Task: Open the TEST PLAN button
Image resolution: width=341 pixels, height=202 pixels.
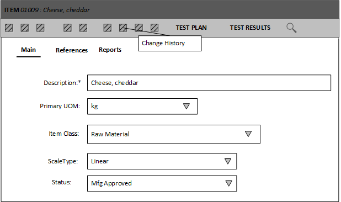Action: click(x=191, y=28)
